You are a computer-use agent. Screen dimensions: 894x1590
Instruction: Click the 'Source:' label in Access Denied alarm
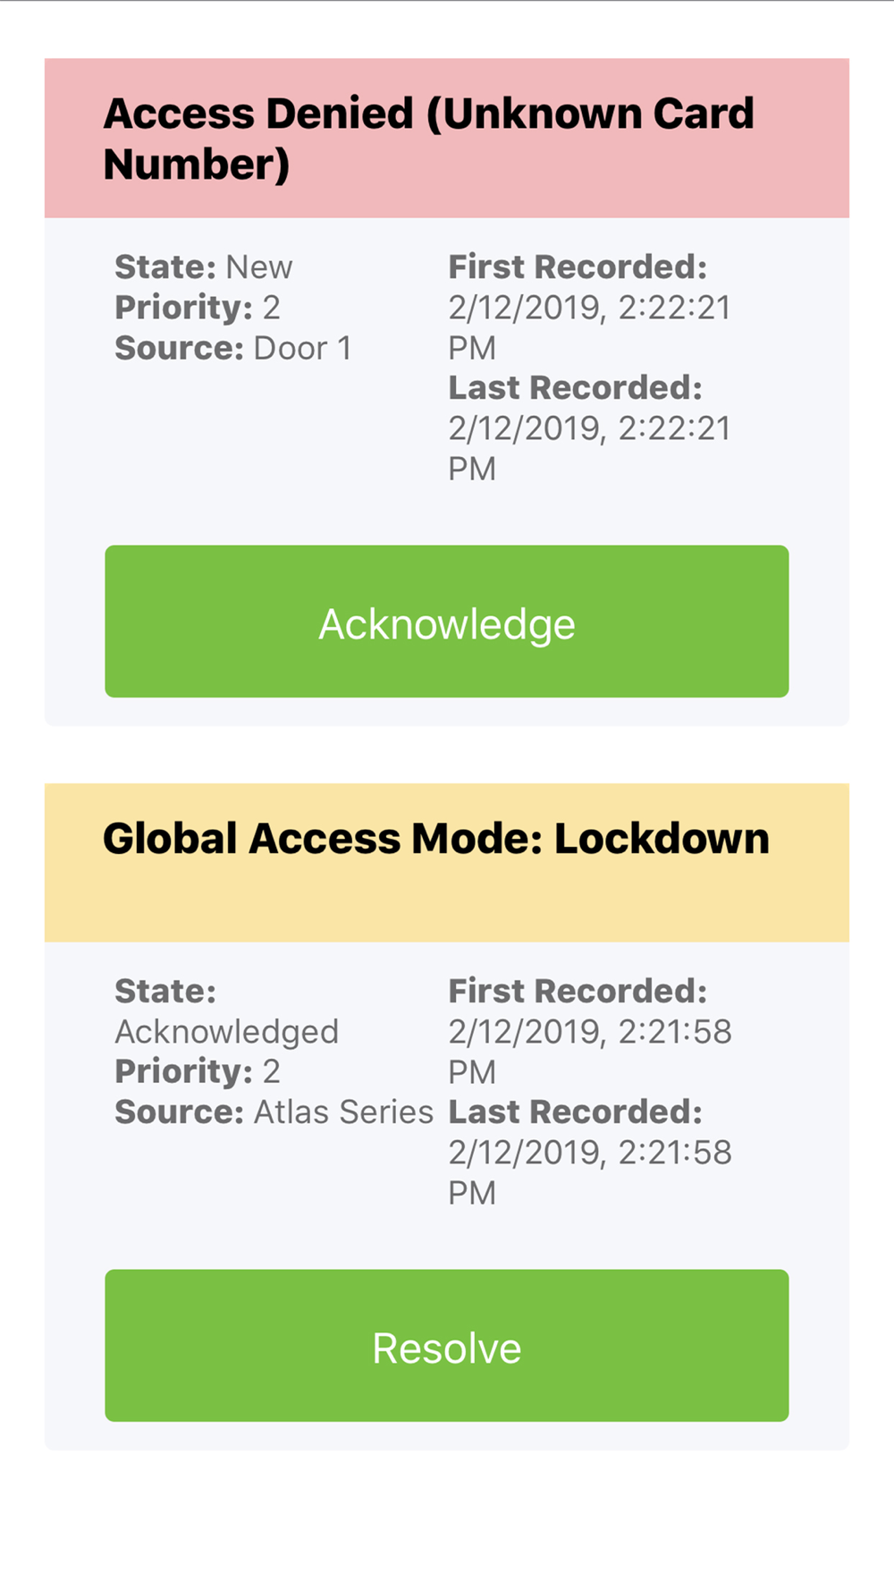[179, 348]
